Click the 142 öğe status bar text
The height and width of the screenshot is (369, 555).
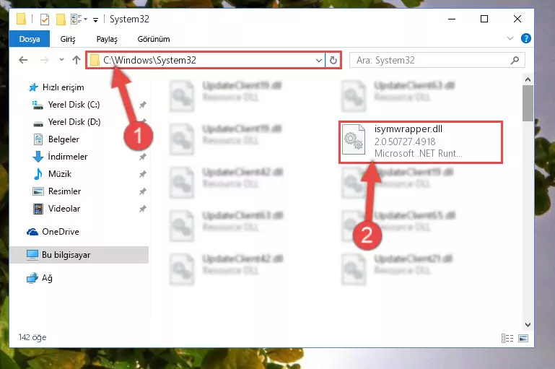tap(32, 337)
